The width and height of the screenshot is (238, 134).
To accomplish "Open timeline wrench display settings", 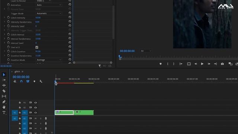I will (x=41, y=82).
